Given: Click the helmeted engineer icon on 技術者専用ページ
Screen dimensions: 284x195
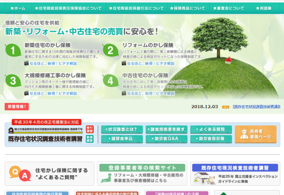Looking at the screenshot, I should tap(244, 134).
